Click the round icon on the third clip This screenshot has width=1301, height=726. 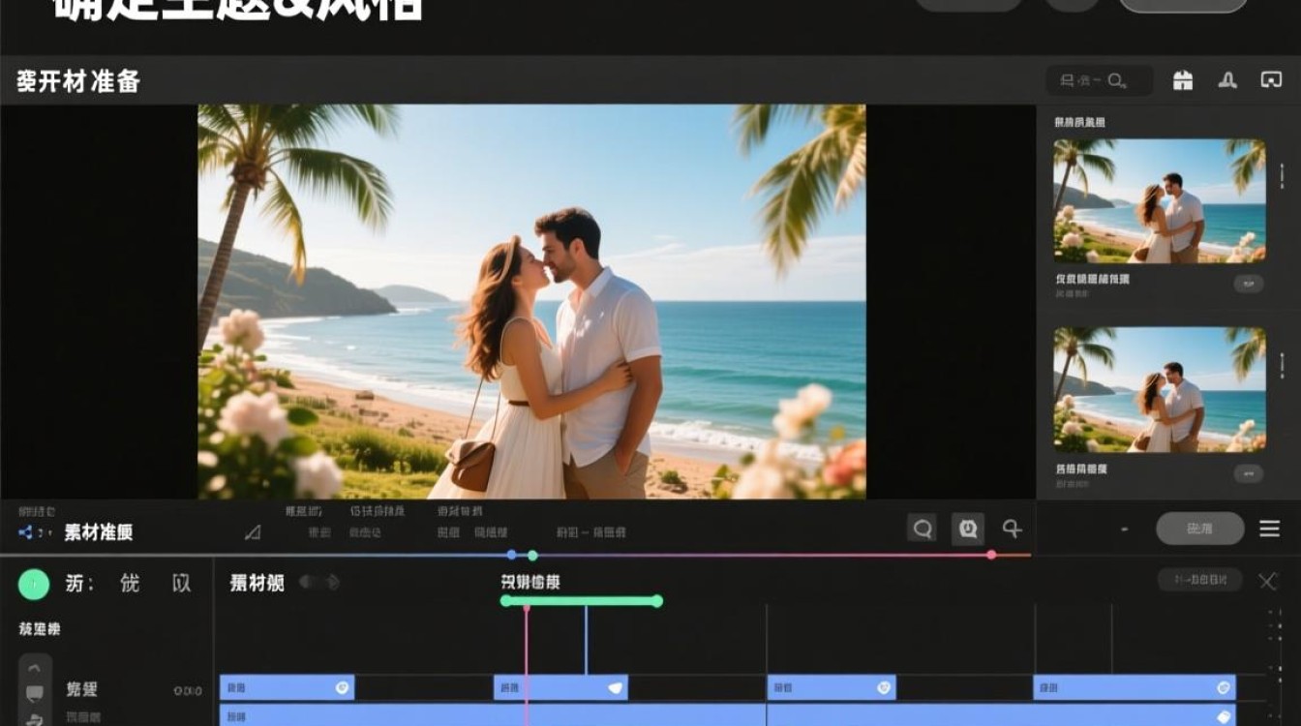(885, 687)
